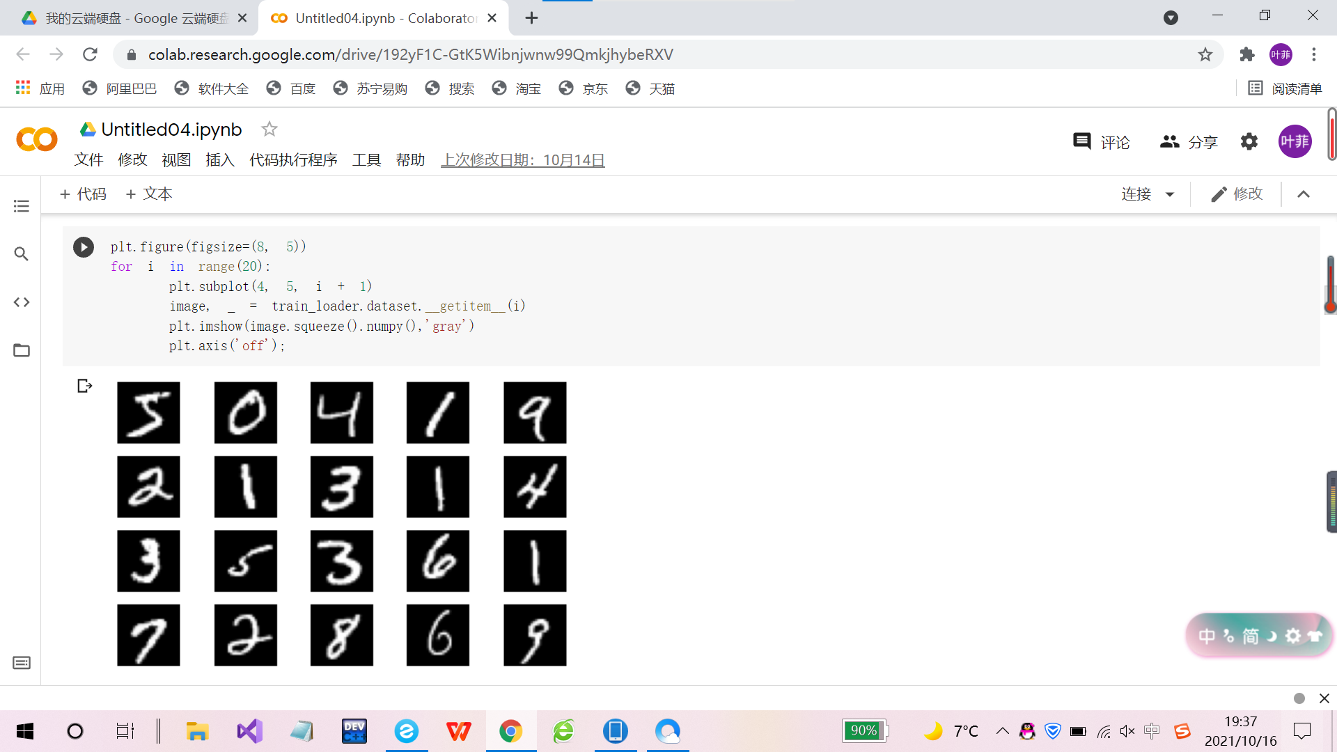This screenshot has width=1337, height=752.
Task: Add a new code cell (+ 代码)
Action: coord(83,194)
